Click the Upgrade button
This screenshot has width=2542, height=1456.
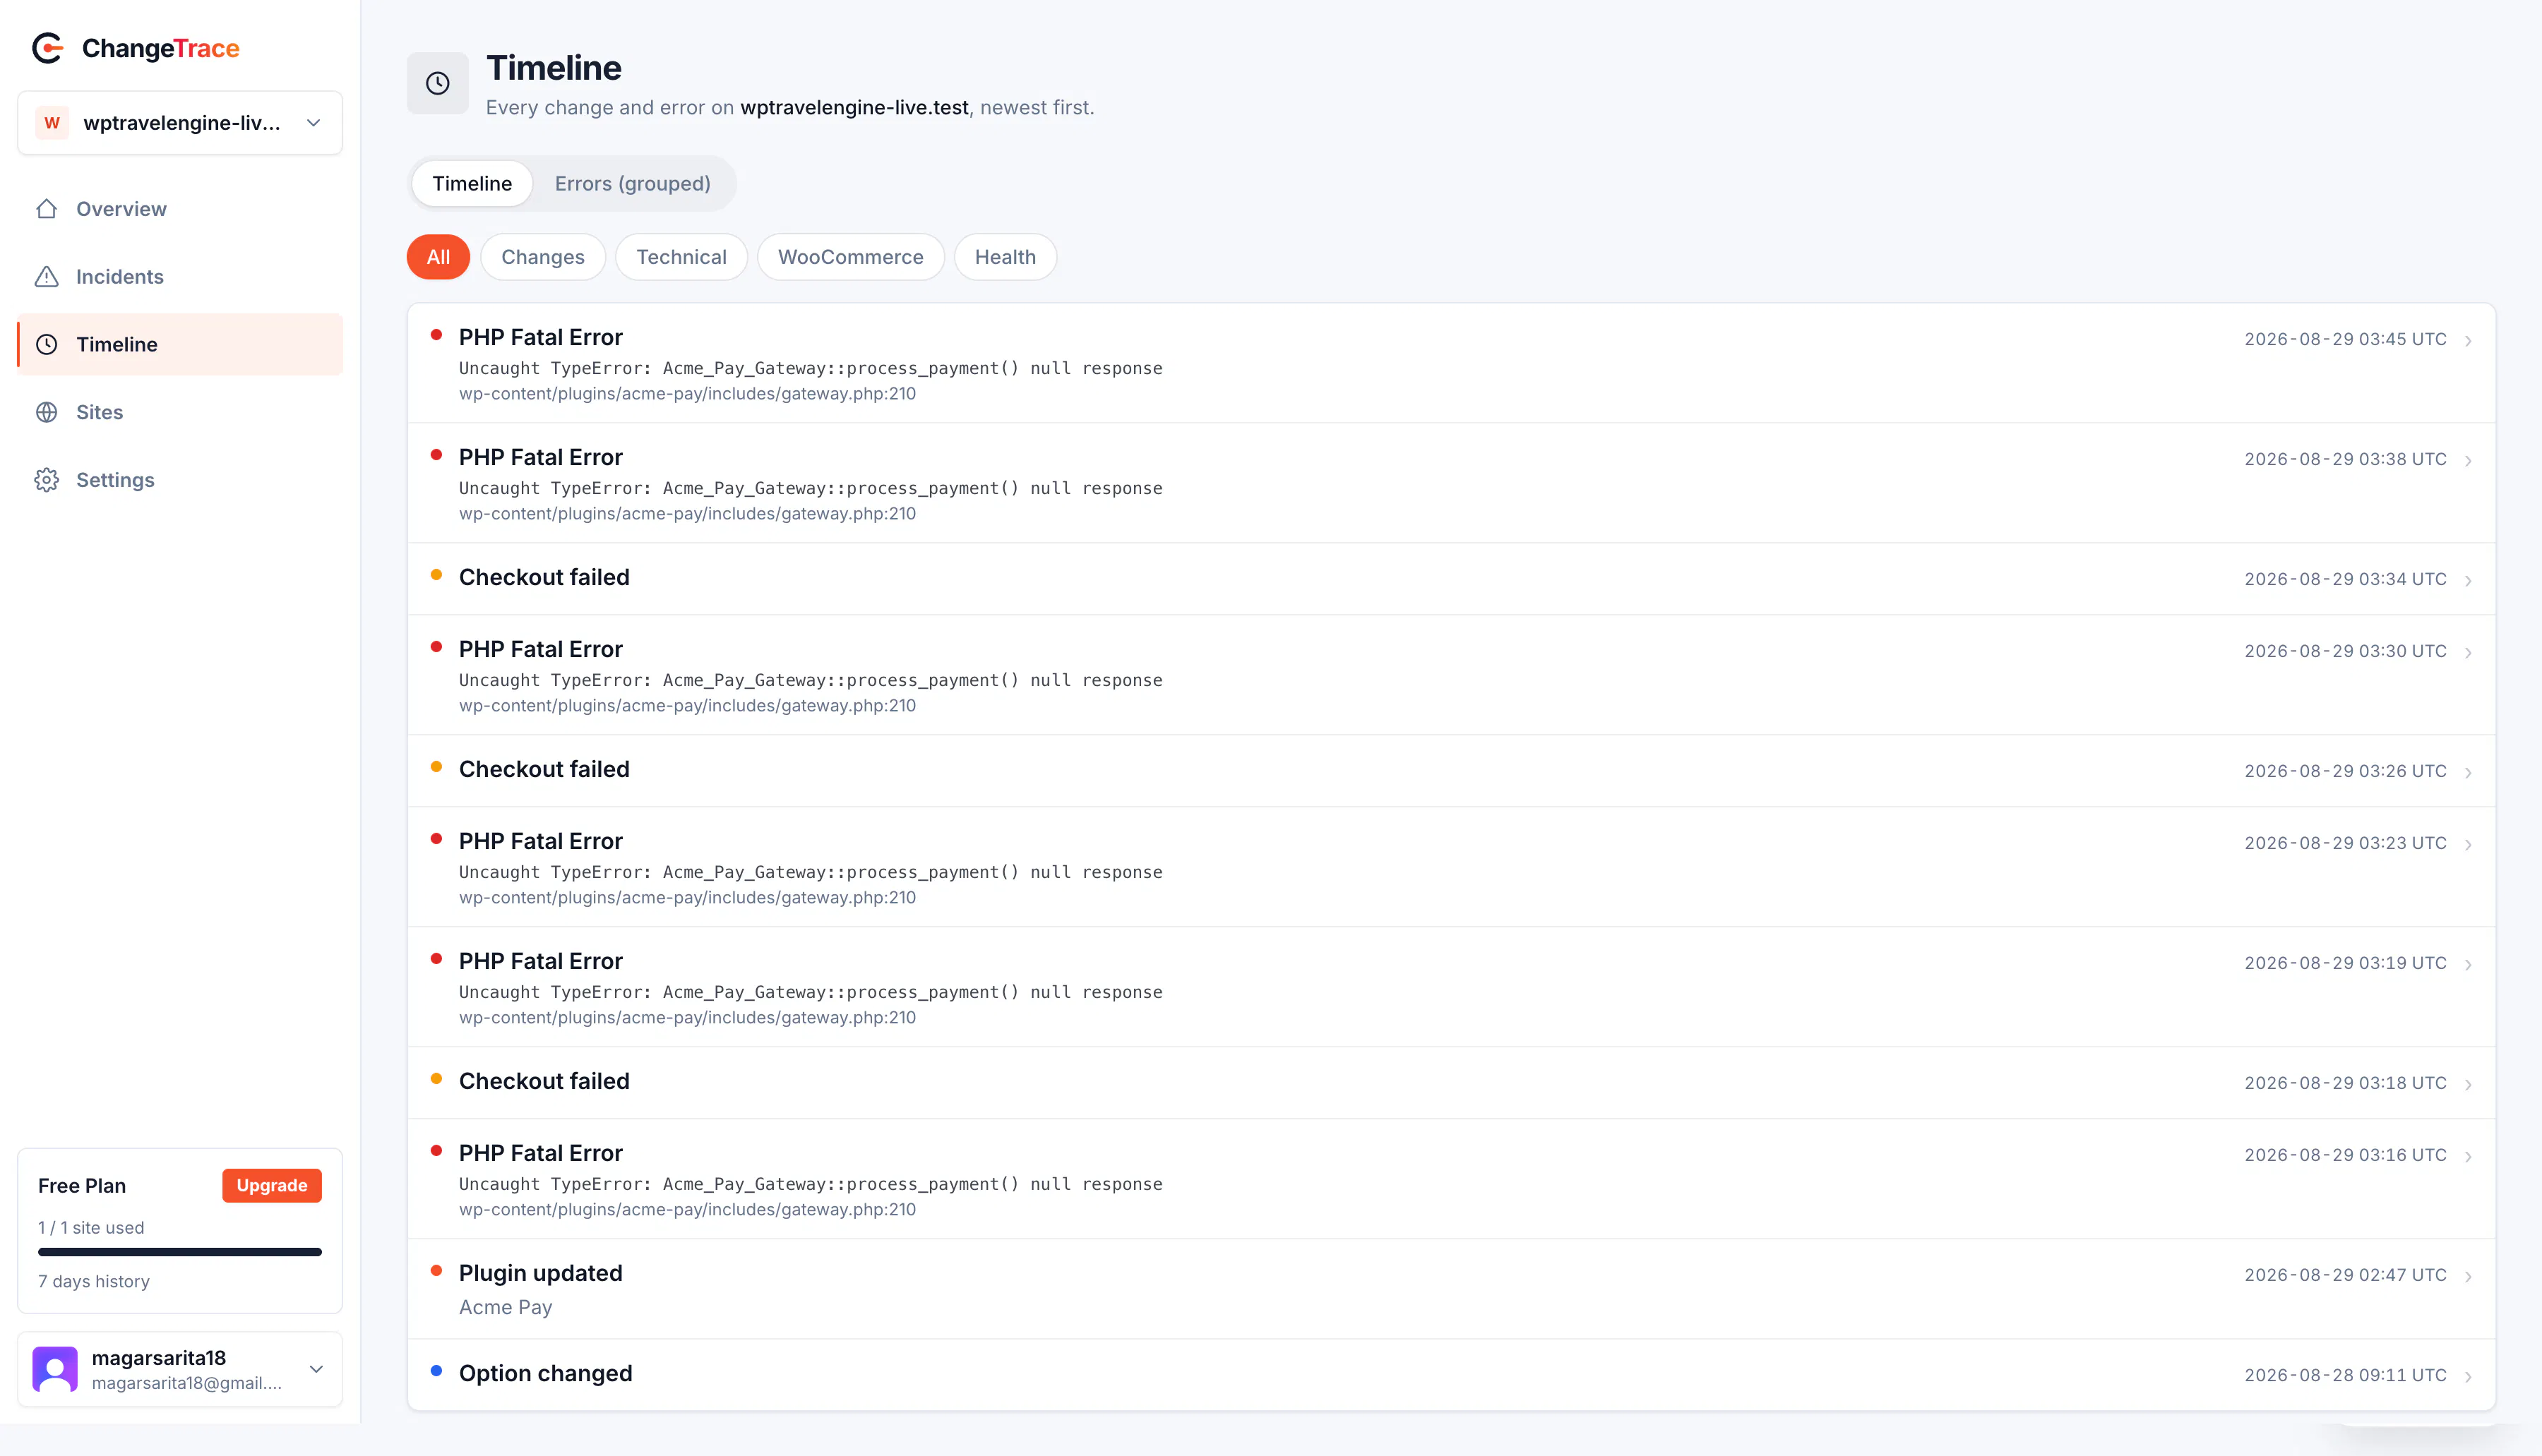[x=272, y=1185]
